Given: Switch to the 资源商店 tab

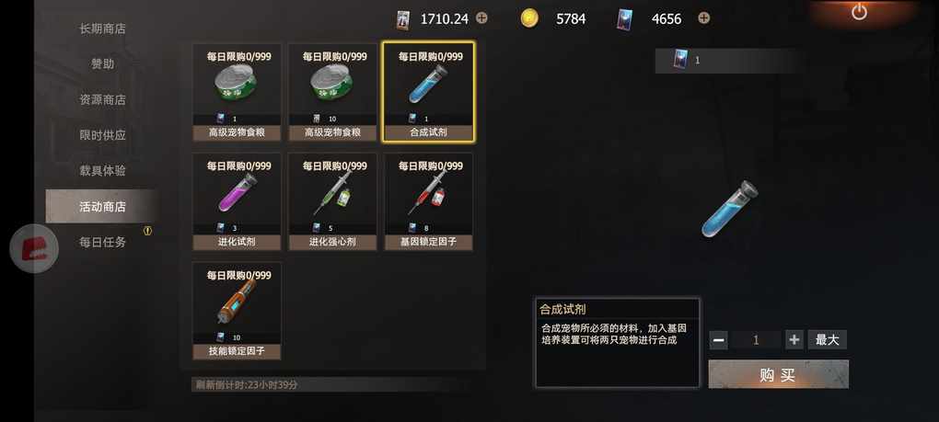Looking at the screenshot, I should pyautogui.click(x=102, y=99).
